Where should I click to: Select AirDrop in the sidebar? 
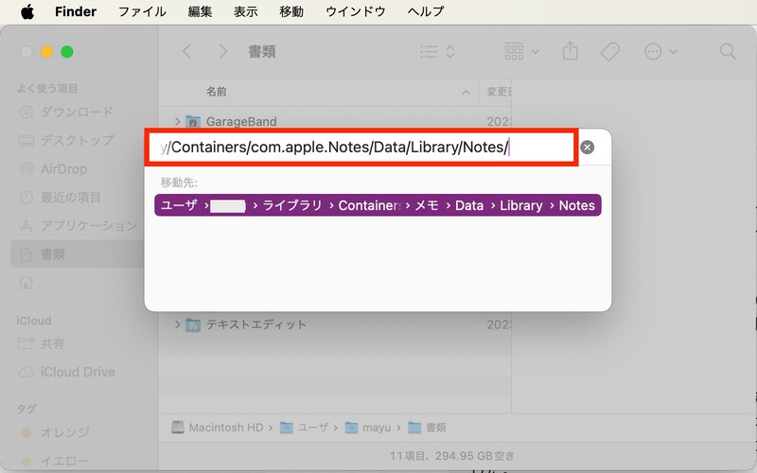coord(63,168)
